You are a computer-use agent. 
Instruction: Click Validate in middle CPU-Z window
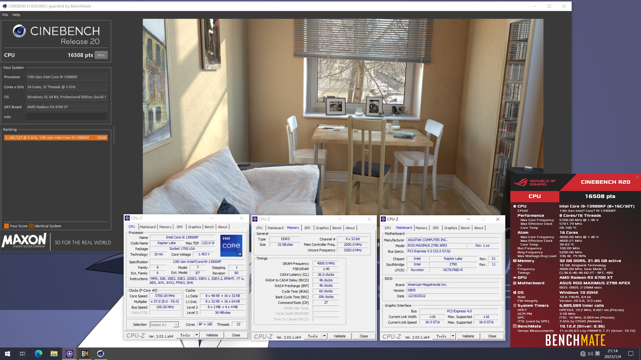coord(340,336)
